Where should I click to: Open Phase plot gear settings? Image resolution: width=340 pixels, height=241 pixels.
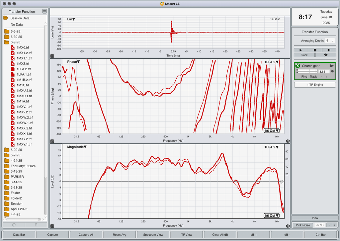point(288,141)
